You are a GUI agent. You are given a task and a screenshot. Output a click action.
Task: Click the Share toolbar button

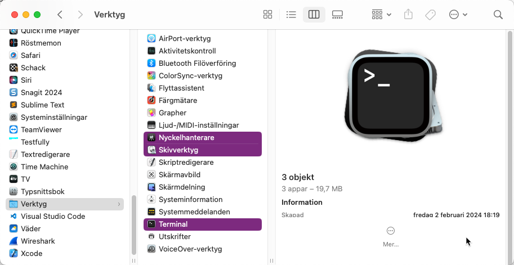[x=408, y=15]
